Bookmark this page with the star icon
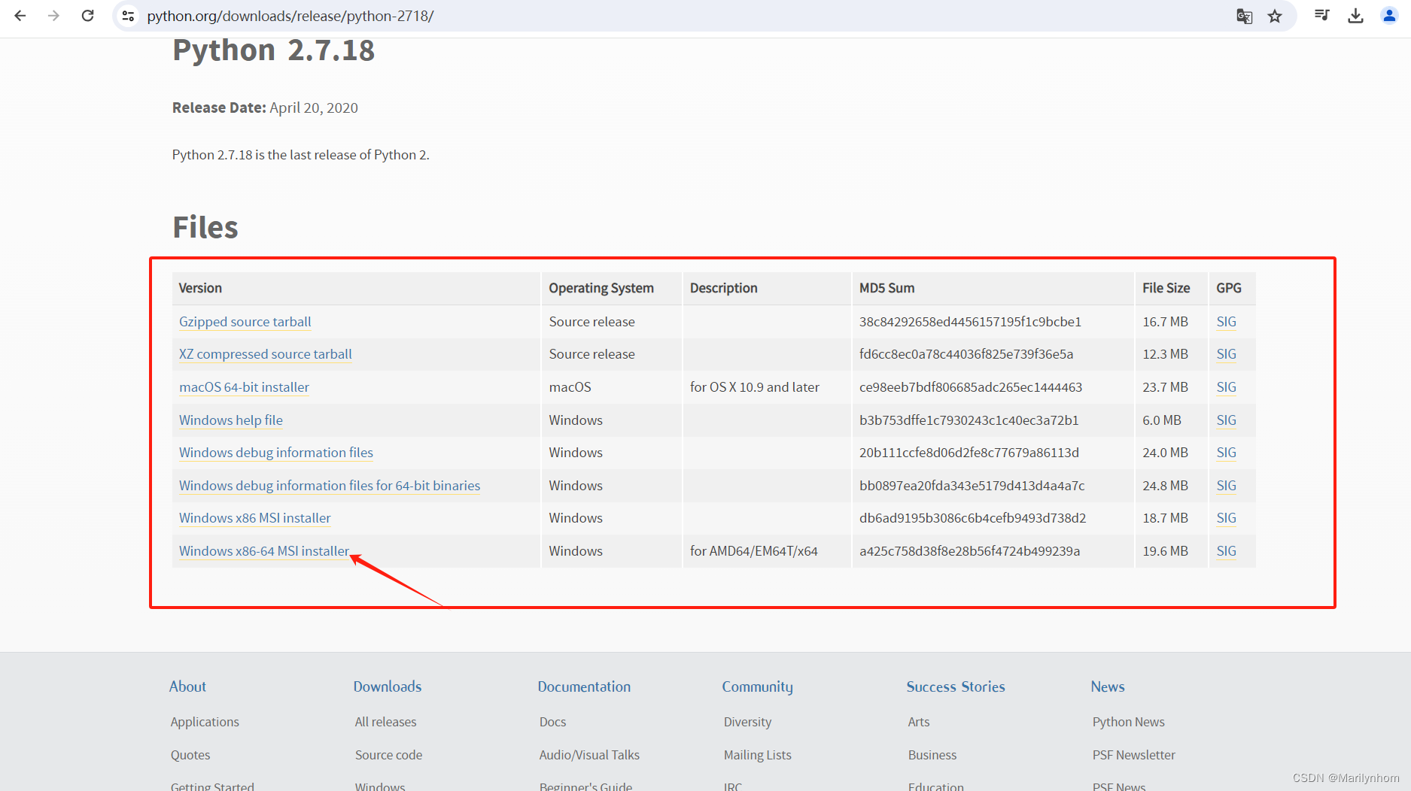 pos(1275,16)
